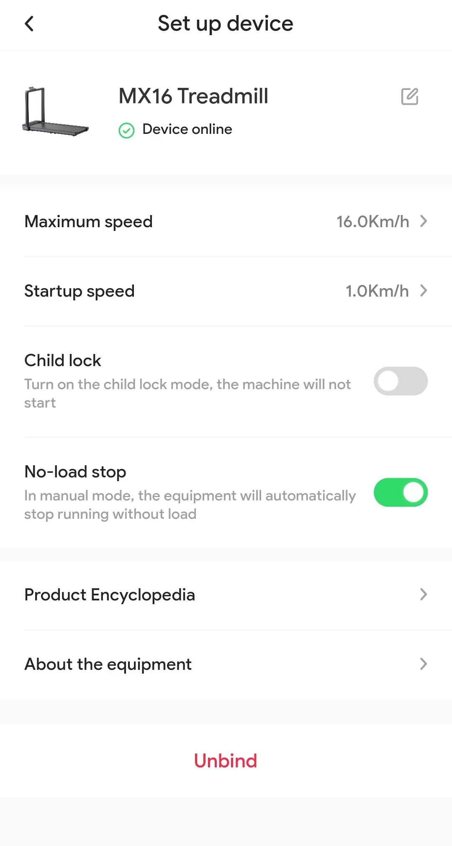Enable the Child lock switch
Image resolution: width=452 pixels, height=846 pixels.
coord(401,381)
